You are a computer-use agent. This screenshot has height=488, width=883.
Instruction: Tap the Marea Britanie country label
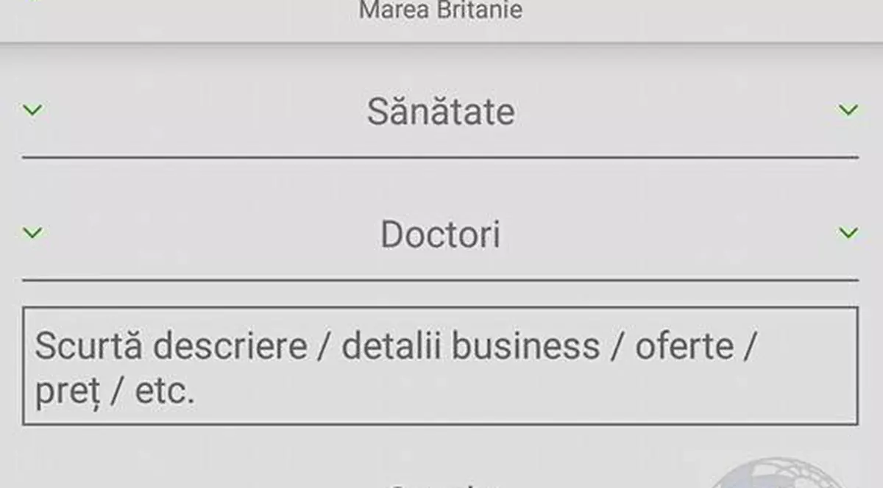click(x=440, y=10)
